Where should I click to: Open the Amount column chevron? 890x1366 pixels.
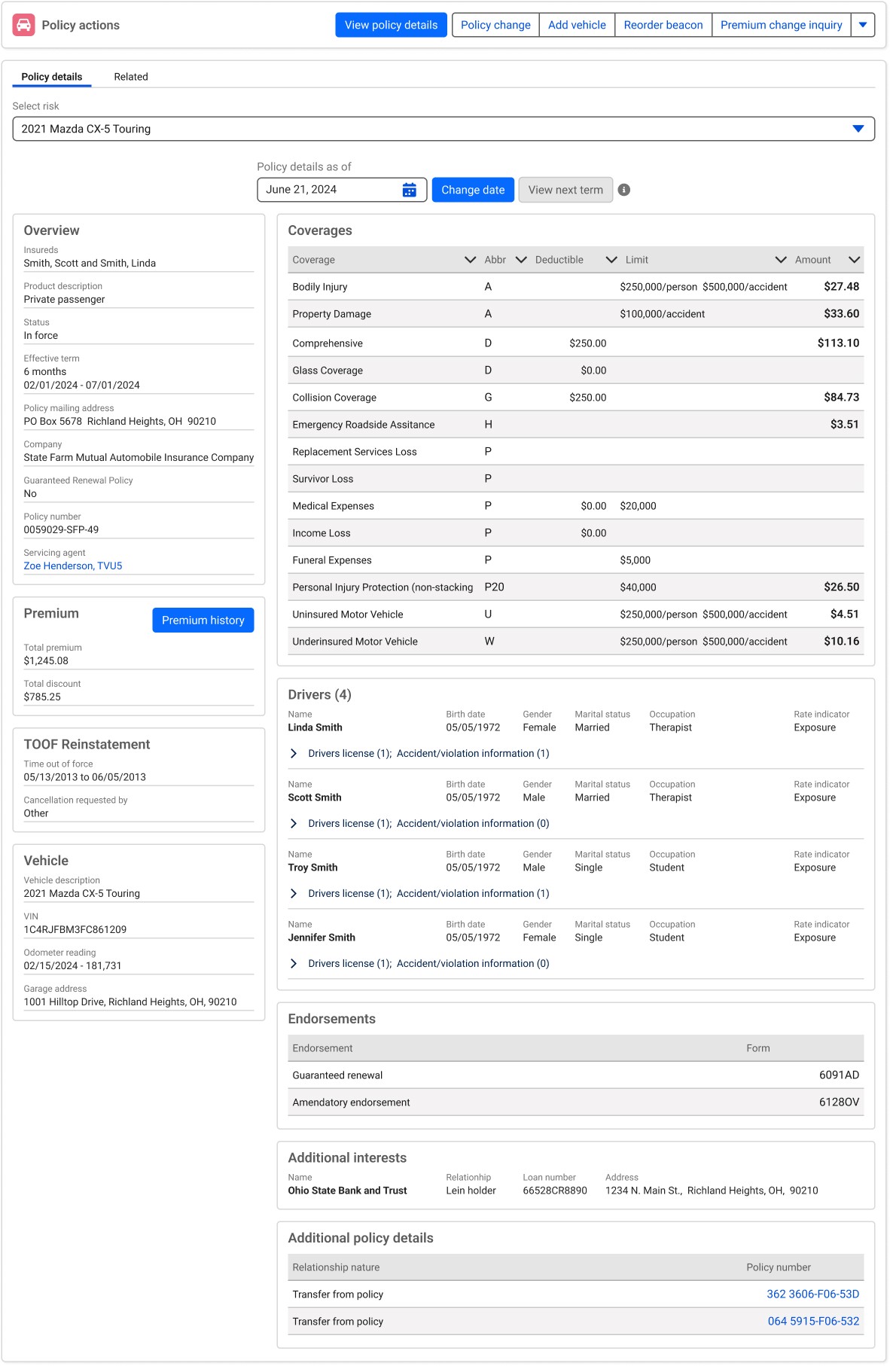(854, 260)
